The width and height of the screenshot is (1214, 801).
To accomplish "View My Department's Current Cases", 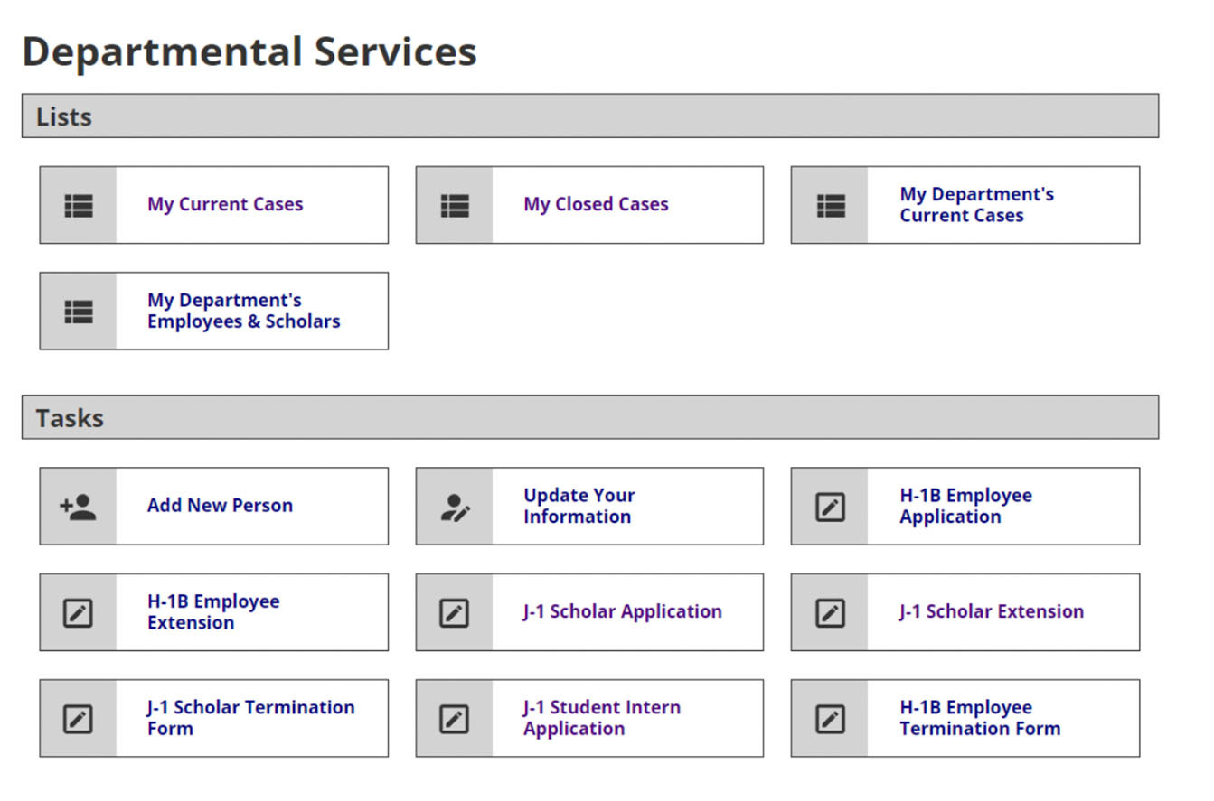I will pos(975,205).
